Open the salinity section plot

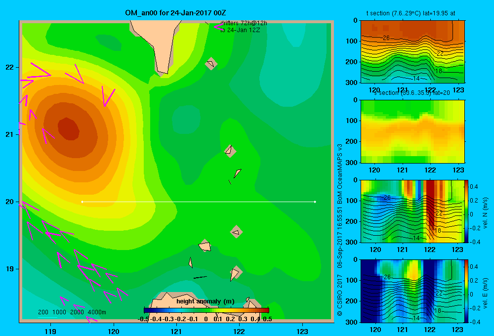click(412, 131)
